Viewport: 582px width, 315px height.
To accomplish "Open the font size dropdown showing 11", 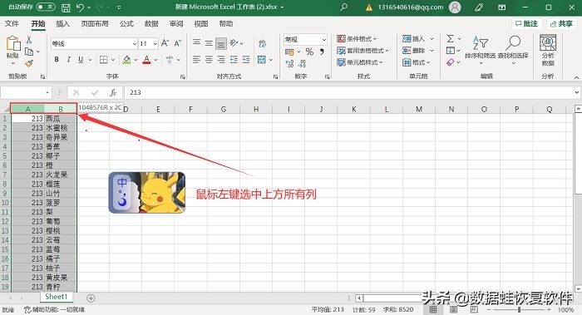I will pos(155,44).
